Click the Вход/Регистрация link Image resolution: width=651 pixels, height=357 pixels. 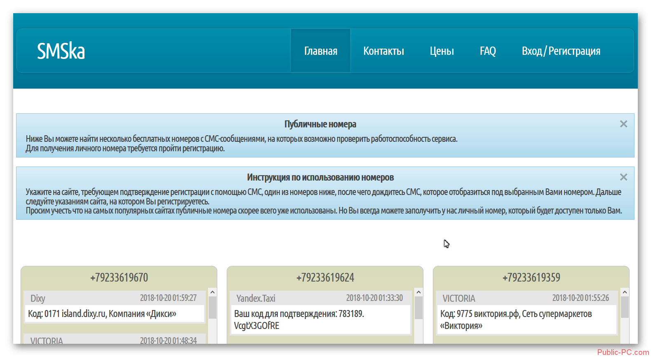(x=561, y=51)
